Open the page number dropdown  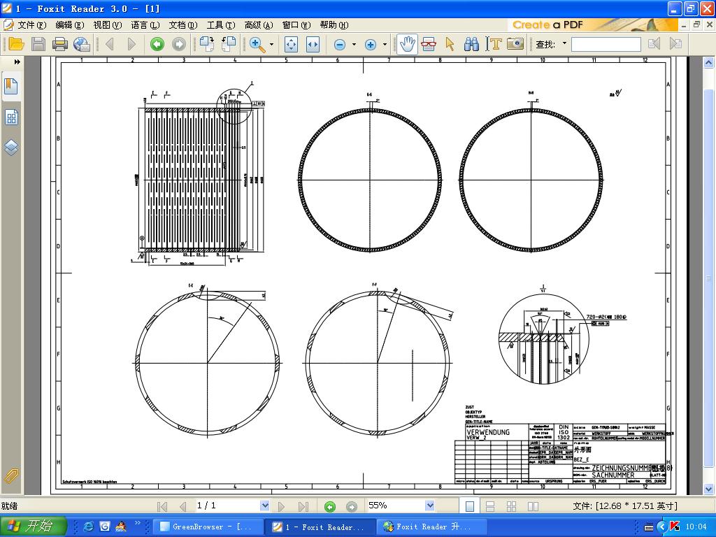(264, 506)
